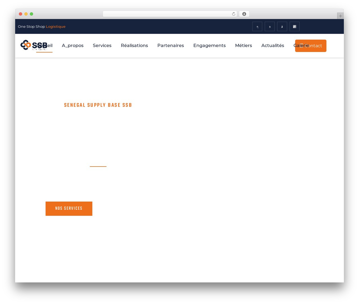The width and height of the screenshot is (359, 304).
Task: Click the leftmost social icon box in top bar
Action: pyautogui.click(x=257, y=27)
